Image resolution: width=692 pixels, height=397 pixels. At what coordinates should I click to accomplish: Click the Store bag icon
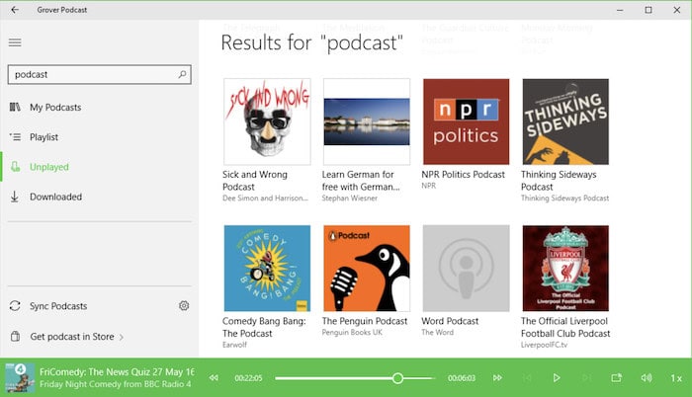click(x=15, y=336)
